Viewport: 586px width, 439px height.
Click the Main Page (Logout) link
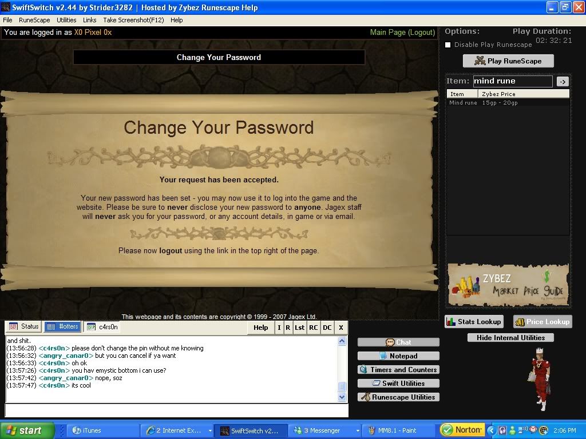click(402, 33)
